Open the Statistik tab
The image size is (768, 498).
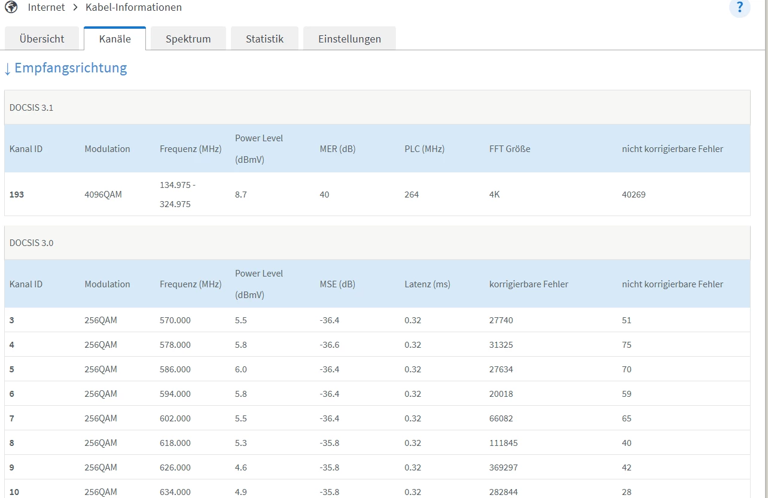tap(264, 39)
